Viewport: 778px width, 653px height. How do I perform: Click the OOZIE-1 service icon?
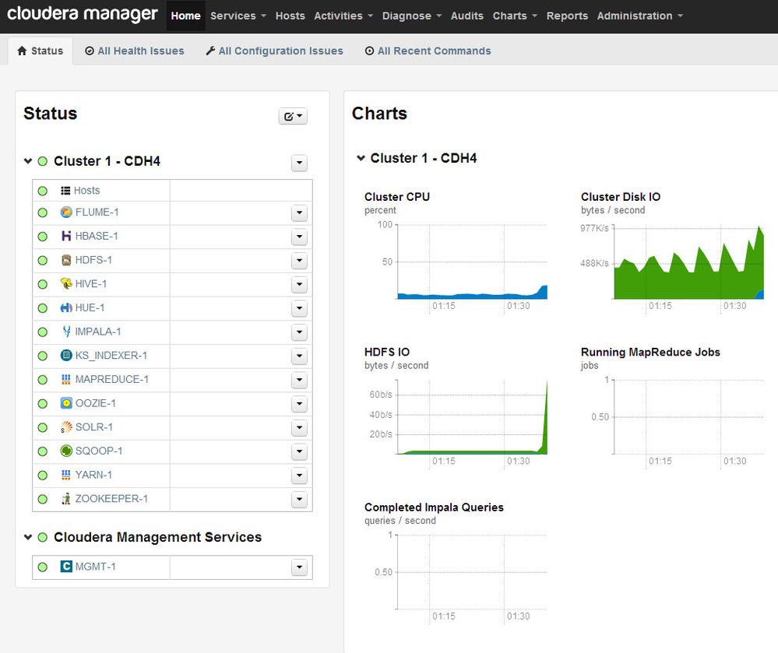[66, 404]
